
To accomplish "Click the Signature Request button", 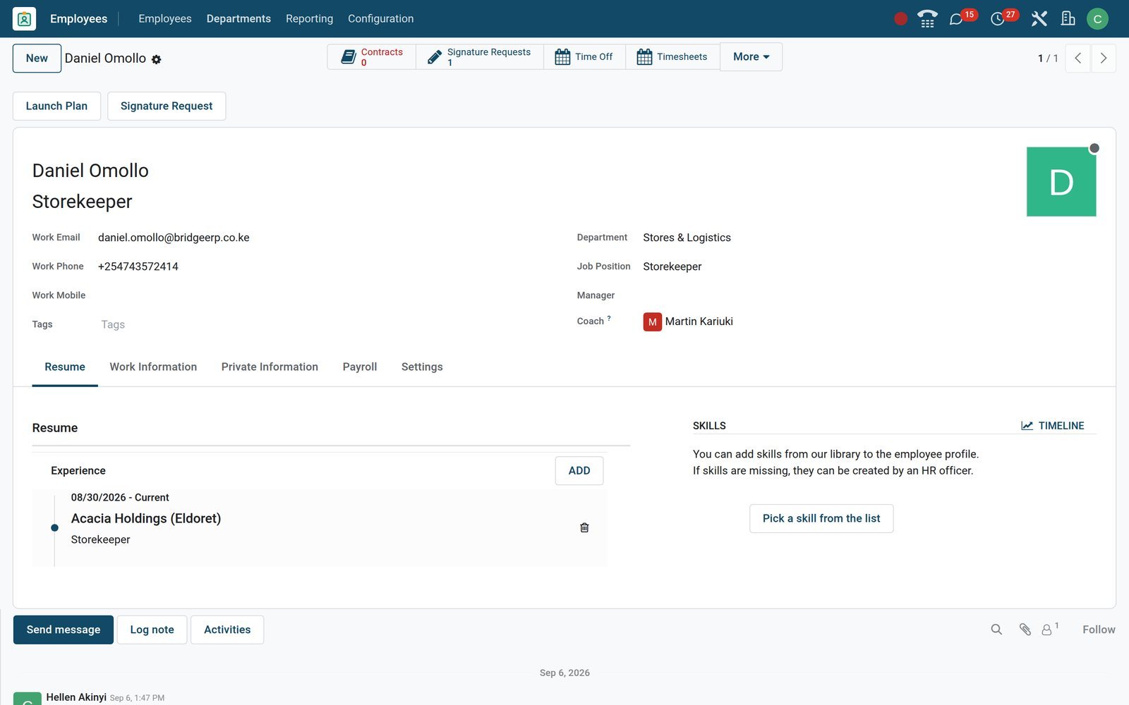I will pos(167,106).
